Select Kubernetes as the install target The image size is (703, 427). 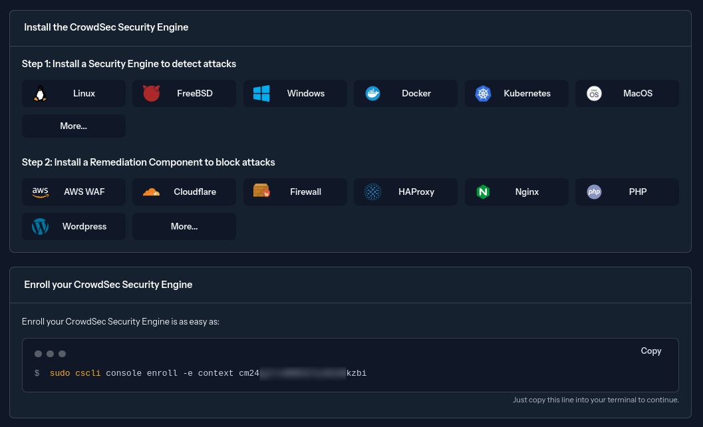pos(517,93)
